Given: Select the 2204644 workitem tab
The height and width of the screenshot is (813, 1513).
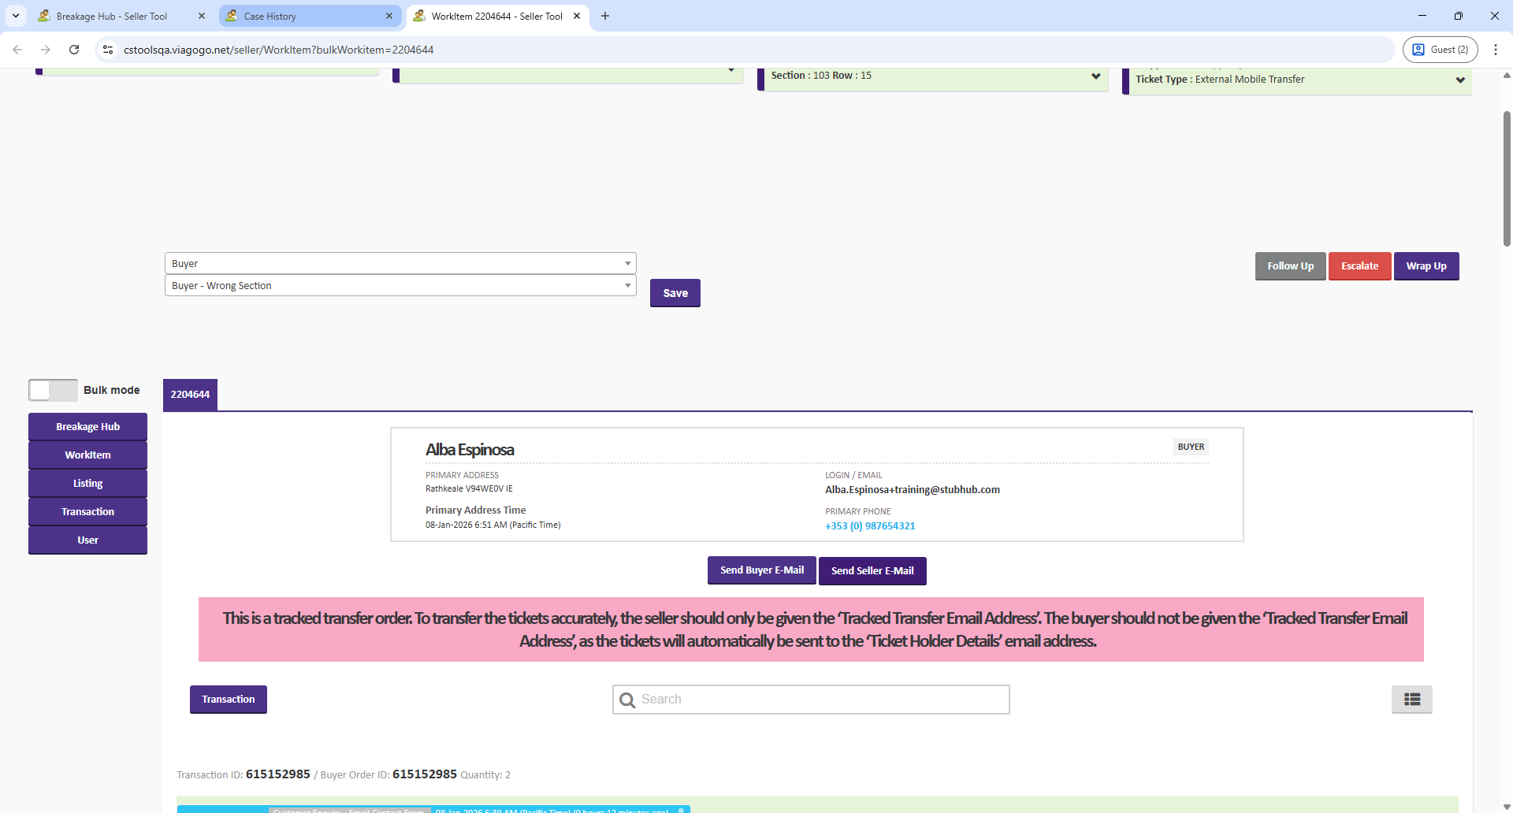Looking at the screenshot, I should [x=190, y=395].
